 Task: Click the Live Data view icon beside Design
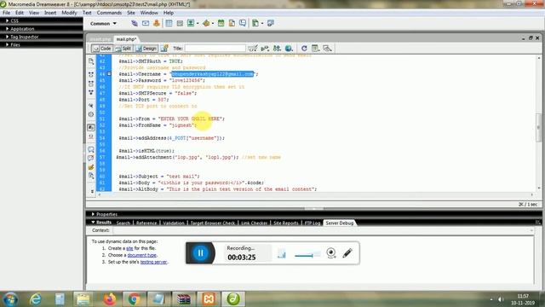[164, 49]
